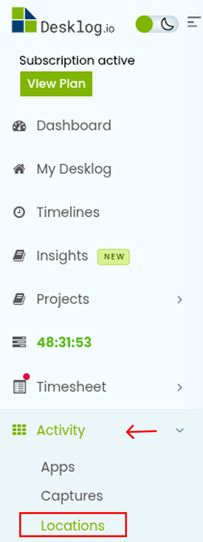Collapse the Activity section chevron
Image resolution: width=203 pixels, height=542 pixels.
pos(180,430)
